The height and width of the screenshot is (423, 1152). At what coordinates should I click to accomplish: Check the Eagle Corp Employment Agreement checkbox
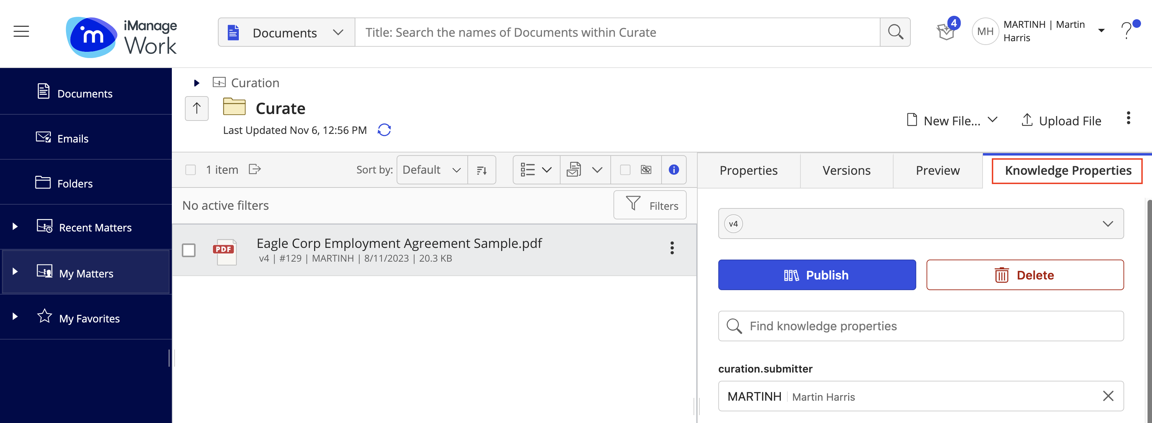(x=189, y=250)
